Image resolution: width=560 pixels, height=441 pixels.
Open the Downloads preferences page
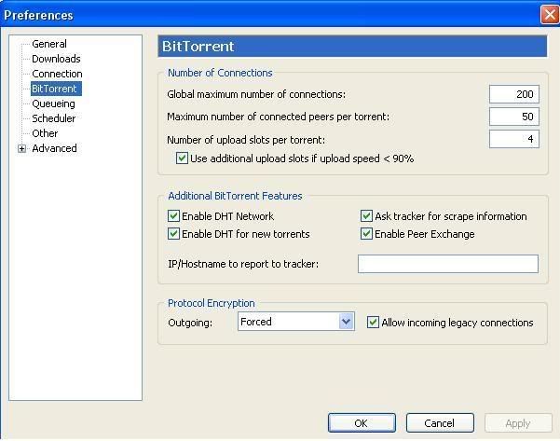(x=56, y=59)
